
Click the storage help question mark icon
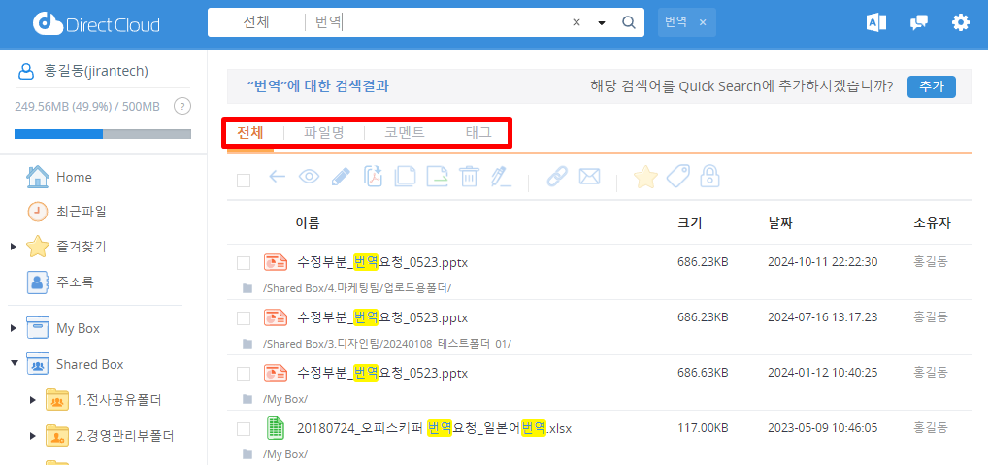[182, 106]
